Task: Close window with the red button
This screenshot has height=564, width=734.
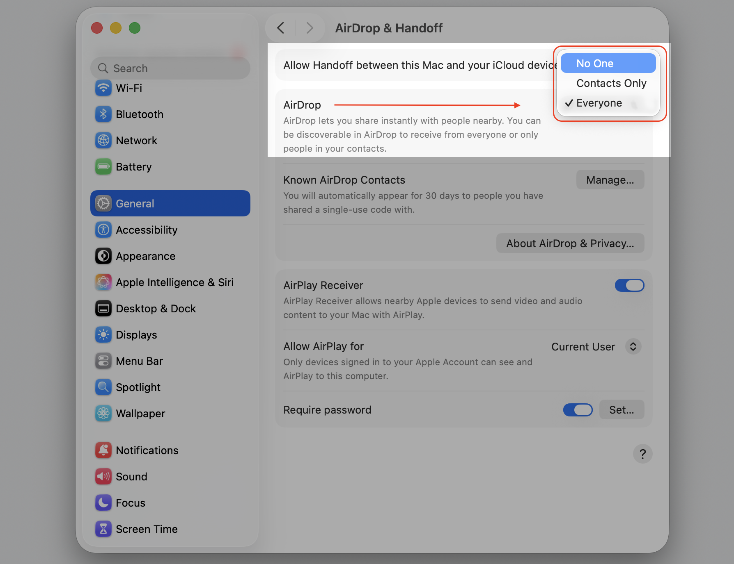Action: click(x=97, y=28)
